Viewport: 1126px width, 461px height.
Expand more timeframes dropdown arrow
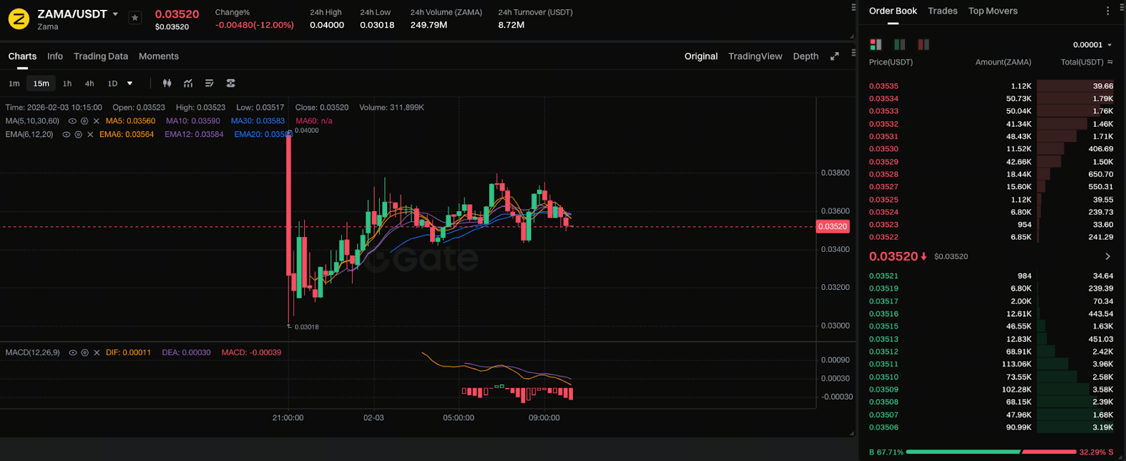pos(129,83)
